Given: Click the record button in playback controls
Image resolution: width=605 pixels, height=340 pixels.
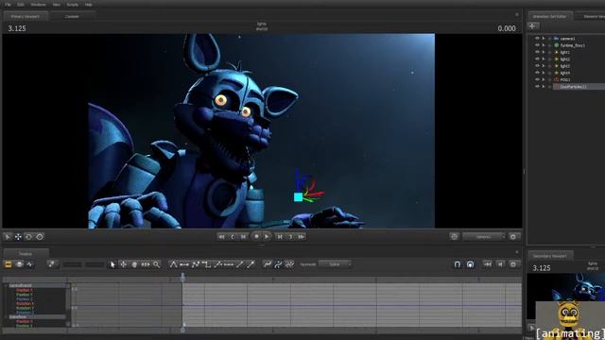Looking at the screenshot, I should coord(256,236).
